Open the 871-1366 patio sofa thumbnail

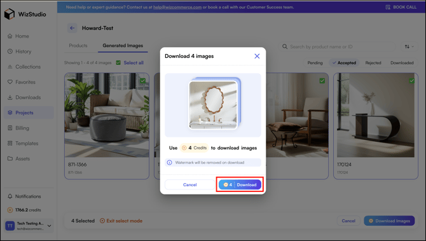[107, 115]
